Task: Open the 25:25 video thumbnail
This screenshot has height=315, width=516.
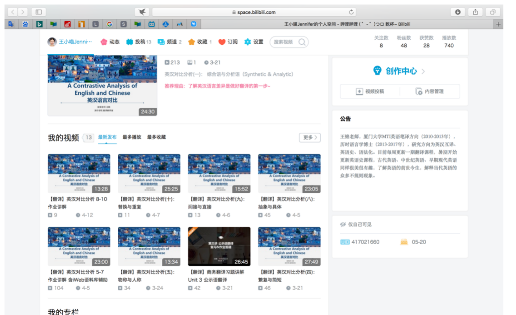Action: pyautogui.click(x=149, y=173)
